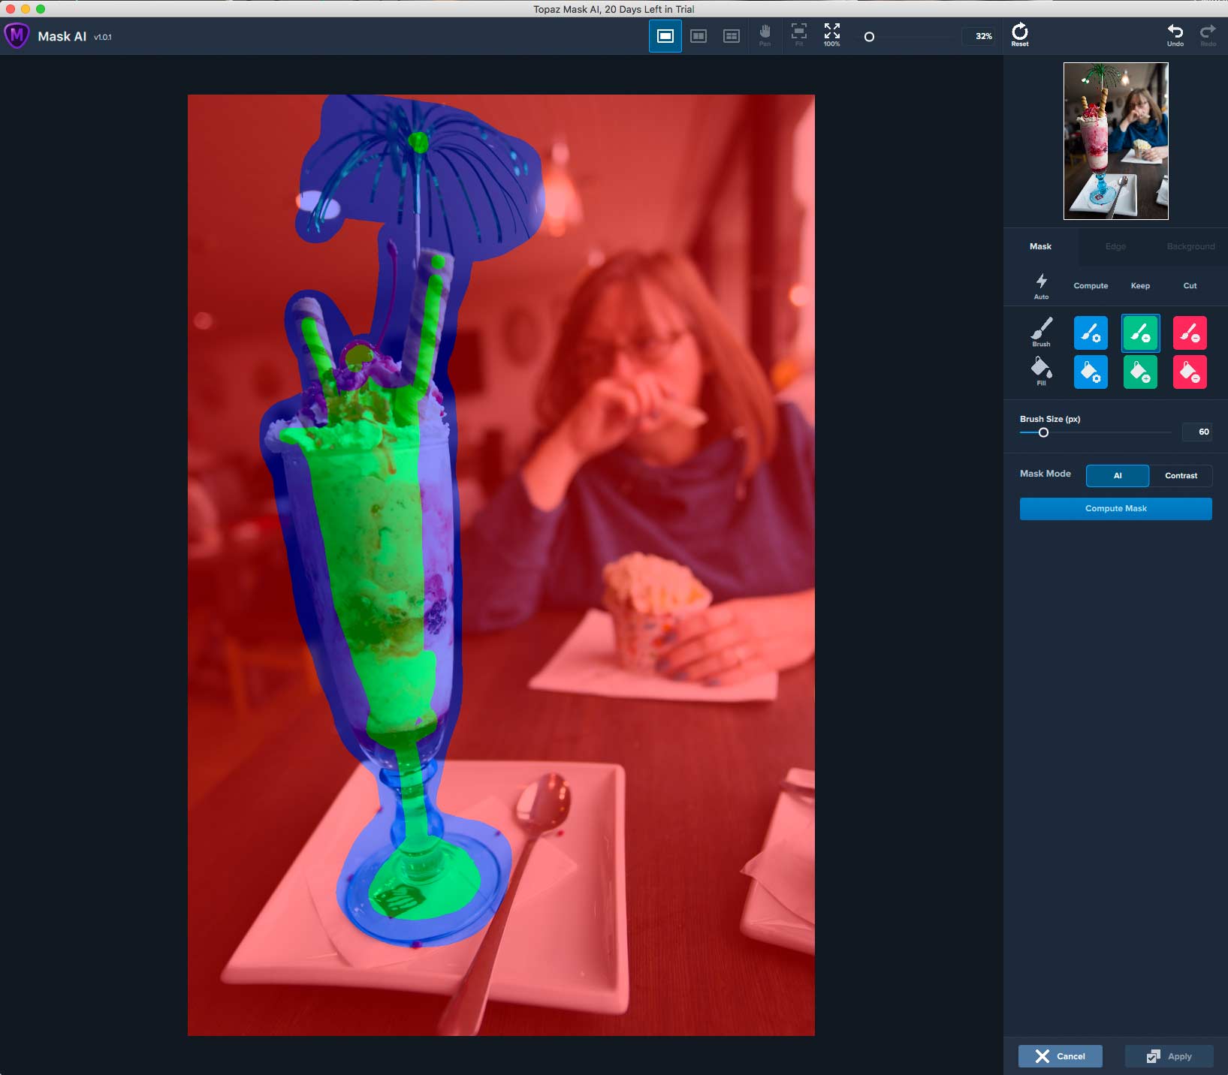Image resolution: width=1228 pixels, height=1075 pixels.
Task: Set Mask Mode to AI
Action: tap(1118, 475)
